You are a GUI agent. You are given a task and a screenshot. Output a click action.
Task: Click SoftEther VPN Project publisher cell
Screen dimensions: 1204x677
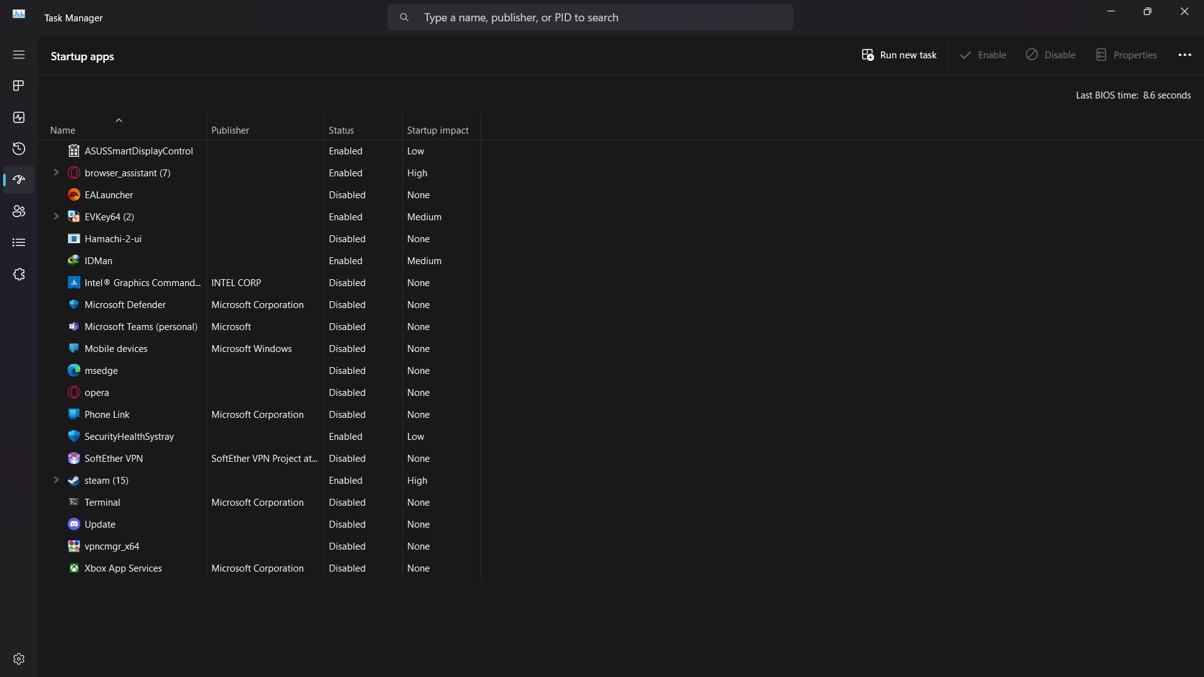264,458
